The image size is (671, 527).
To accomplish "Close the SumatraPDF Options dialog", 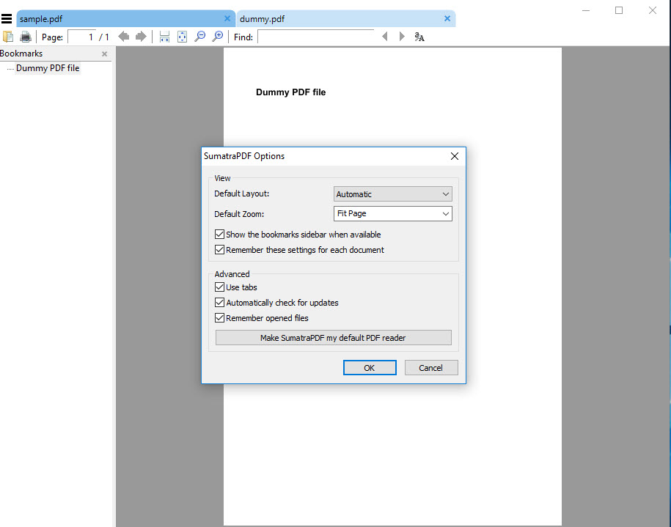I will tap(455, 156).
